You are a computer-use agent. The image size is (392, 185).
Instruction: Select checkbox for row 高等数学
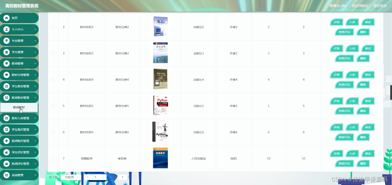(x=53, y=158)
